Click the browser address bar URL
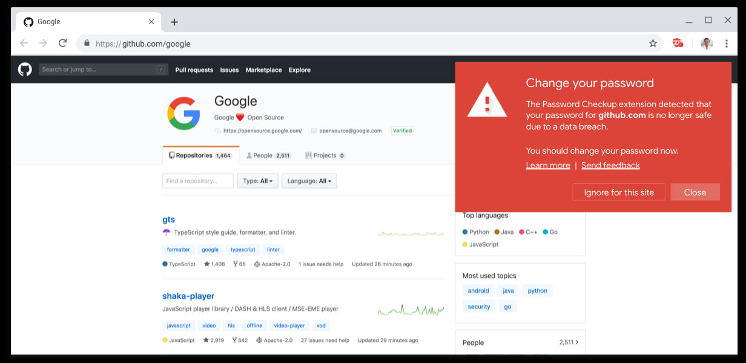This screenshot has width=746, height=363. coord(144,44)
